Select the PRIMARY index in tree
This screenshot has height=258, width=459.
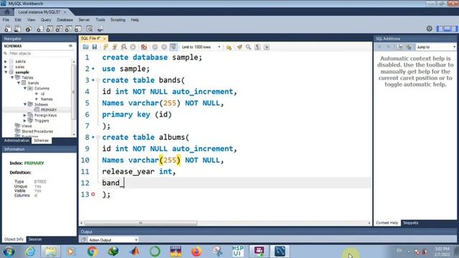click(49, 110)
